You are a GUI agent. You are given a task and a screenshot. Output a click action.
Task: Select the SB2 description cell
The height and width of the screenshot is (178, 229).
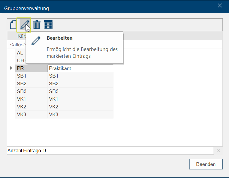[80, 84]
